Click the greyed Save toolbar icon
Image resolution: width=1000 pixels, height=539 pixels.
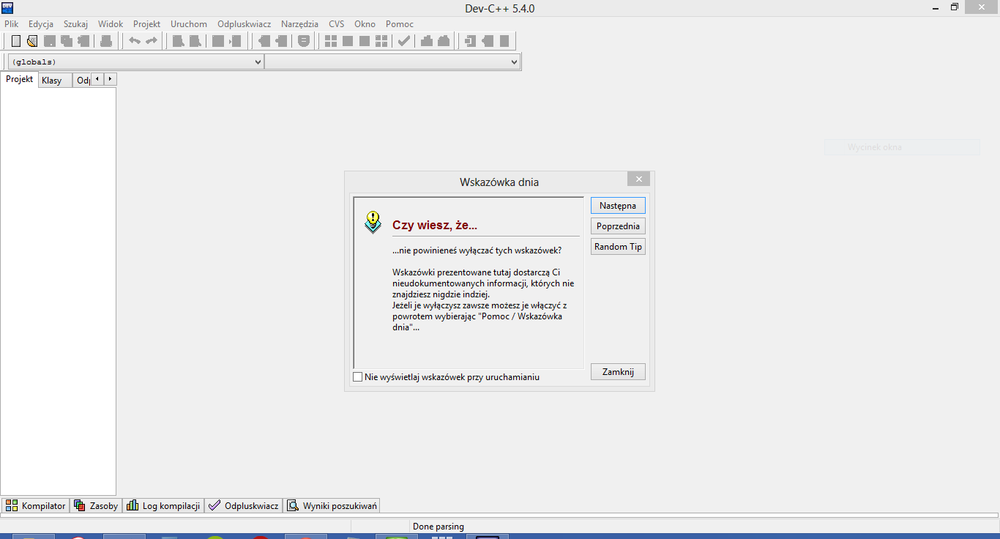50,41
